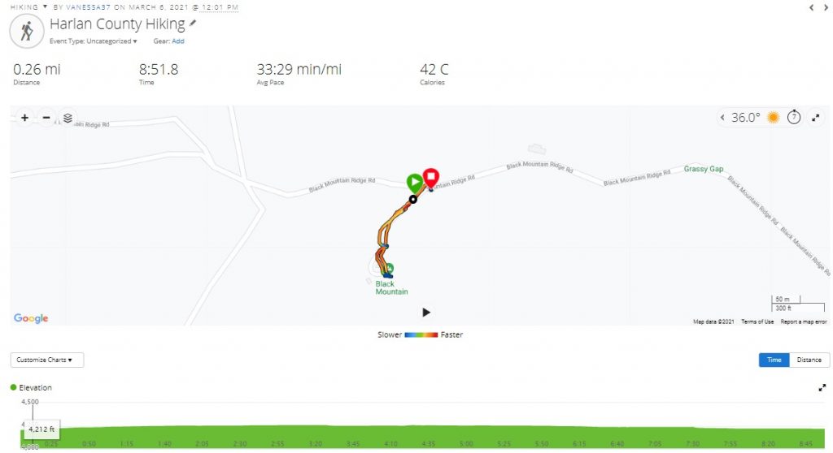Go to the previous activity arrow
This screenshot has width=833, height=453.
811,7
